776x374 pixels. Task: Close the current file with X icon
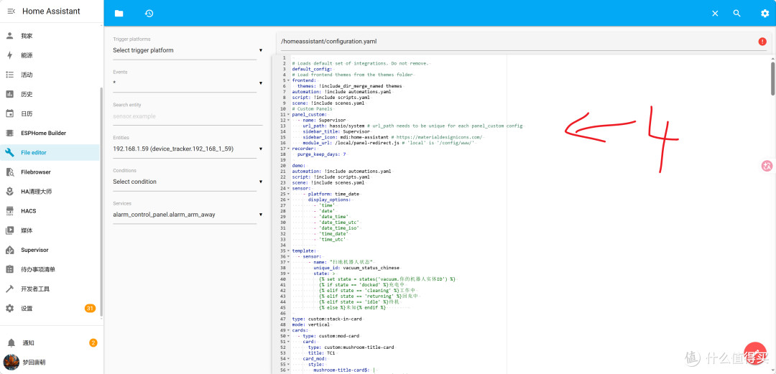click(715, 14)
